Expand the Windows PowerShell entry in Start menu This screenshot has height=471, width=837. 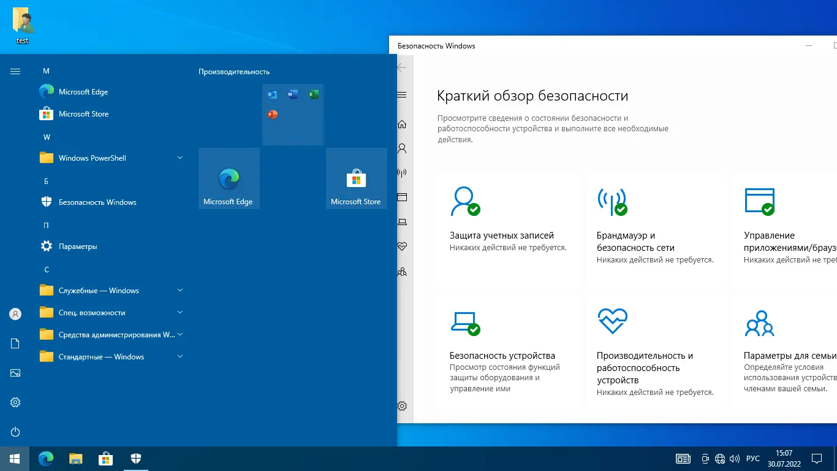point(180,158)
